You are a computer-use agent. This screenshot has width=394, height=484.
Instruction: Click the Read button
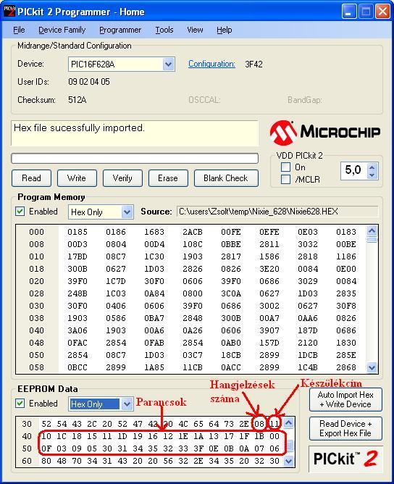(x=31, y=178)
